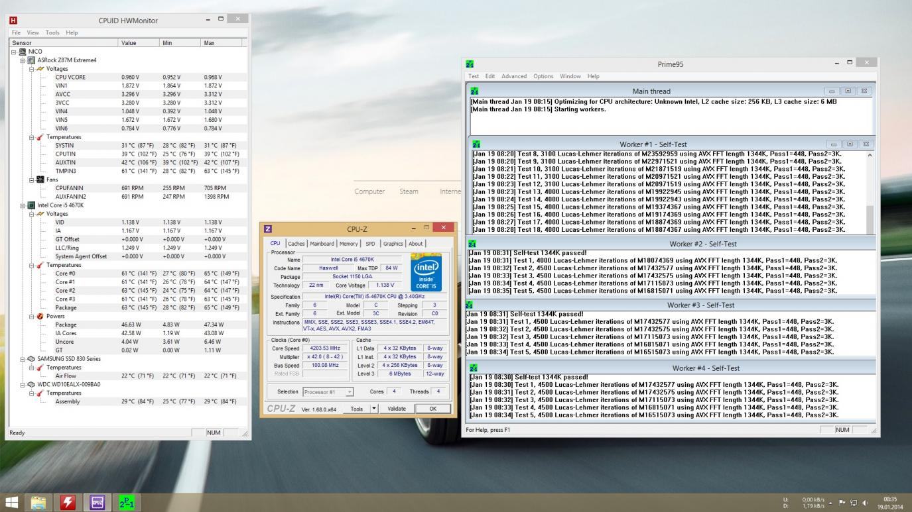Open the network tray icon
The width and height of the screenshot is (912, 512).
point(854,502)
